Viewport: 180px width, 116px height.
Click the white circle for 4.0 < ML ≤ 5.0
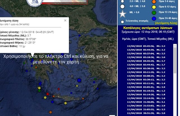(122, 6)
